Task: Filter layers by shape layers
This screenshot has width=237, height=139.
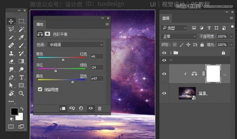Action: (216, 28)
